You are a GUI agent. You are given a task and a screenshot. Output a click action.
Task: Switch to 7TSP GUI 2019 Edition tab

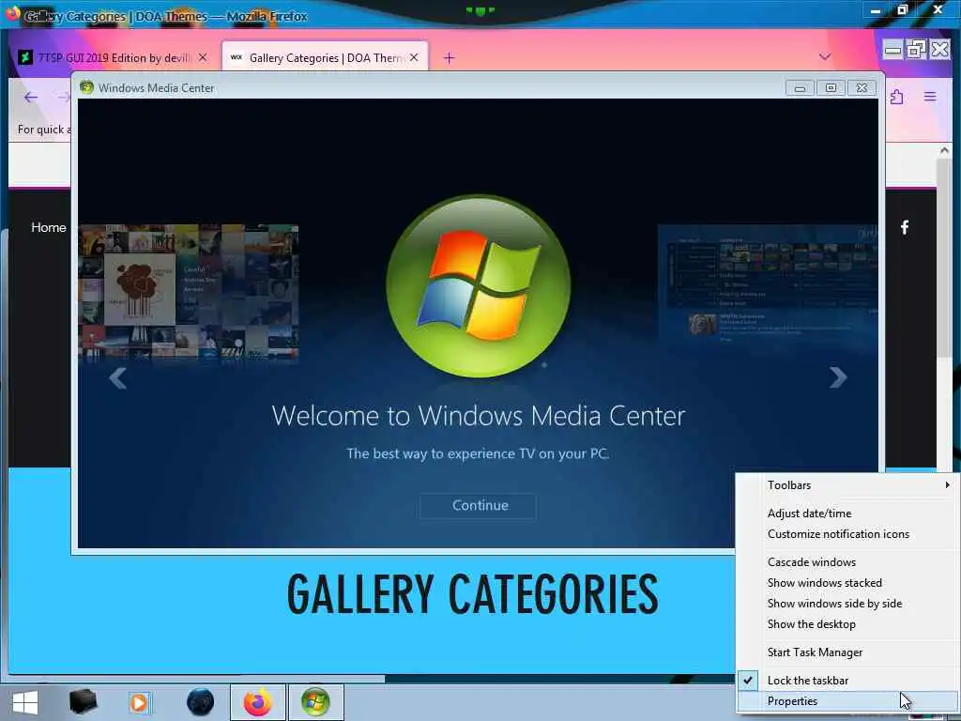pyautogui.click(x=114, y=57)
